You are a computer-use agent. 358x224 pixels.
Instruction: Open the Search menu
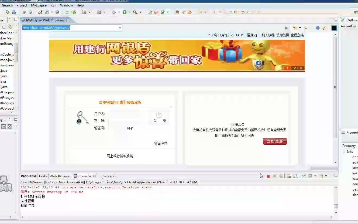(7, 5)
